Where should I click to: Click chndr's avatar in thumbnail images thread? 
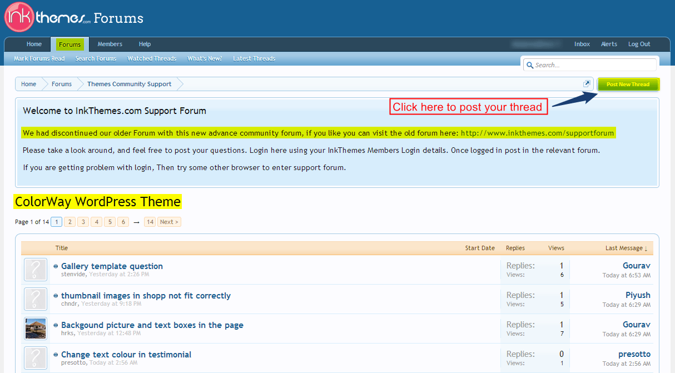36,299
